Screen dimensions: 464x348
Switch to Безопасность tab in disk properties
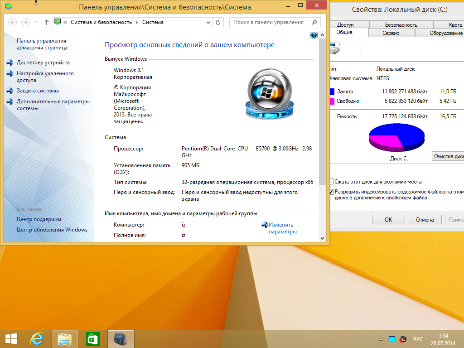click(x=401, y=25)
